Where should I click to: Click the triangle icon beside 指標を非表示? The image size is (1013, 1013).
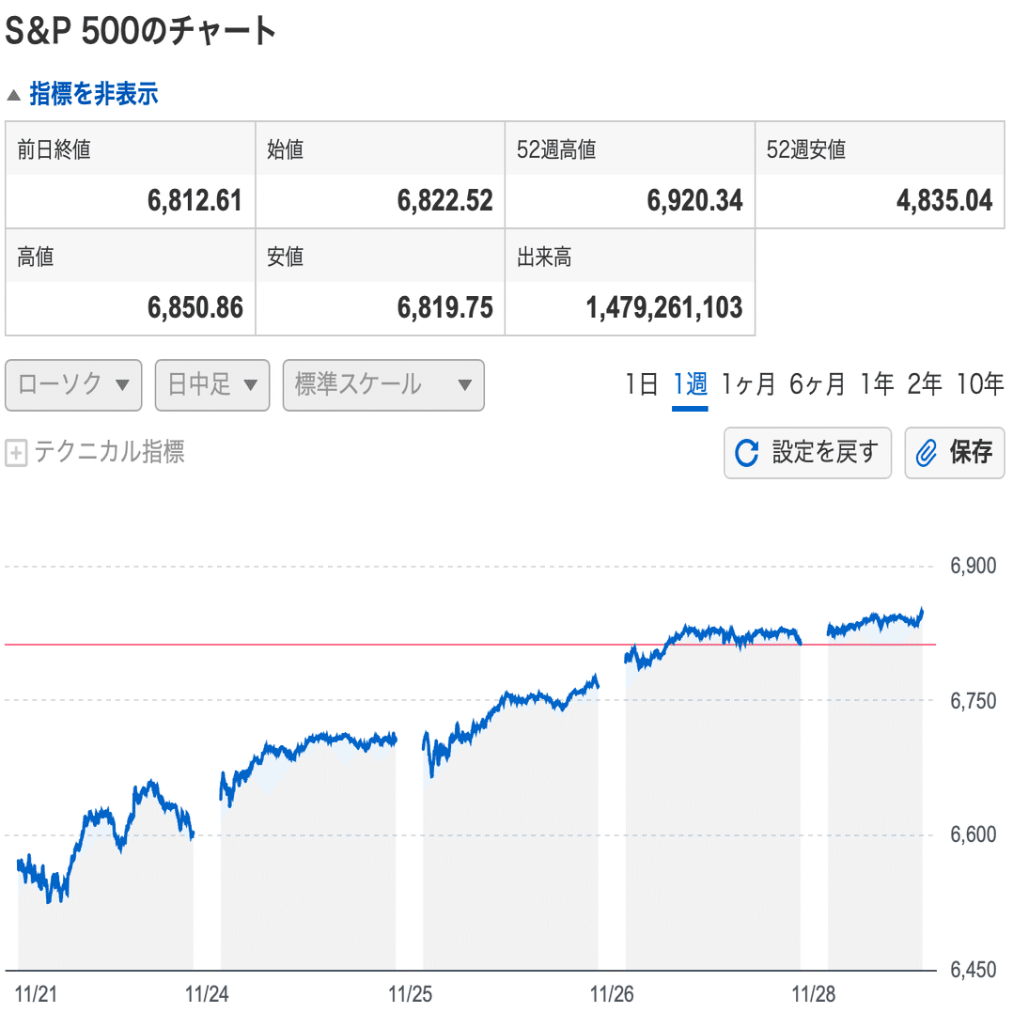coord(13,95)
